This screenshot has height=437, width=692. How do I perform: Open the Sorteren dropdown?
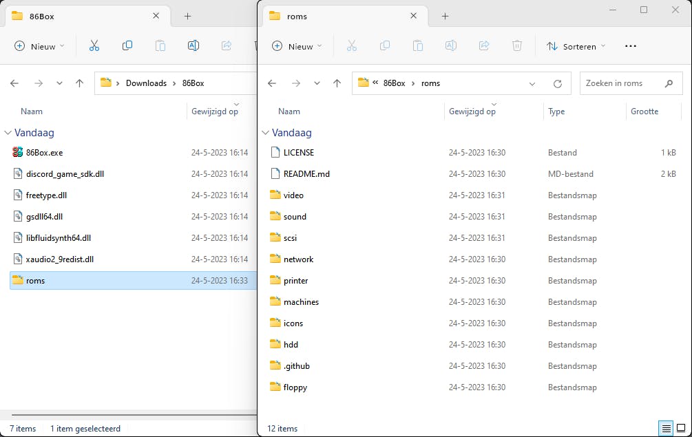[576, 46]
